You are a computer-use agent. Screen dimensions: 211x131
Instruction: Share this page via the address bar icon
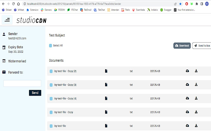[175, 4]
